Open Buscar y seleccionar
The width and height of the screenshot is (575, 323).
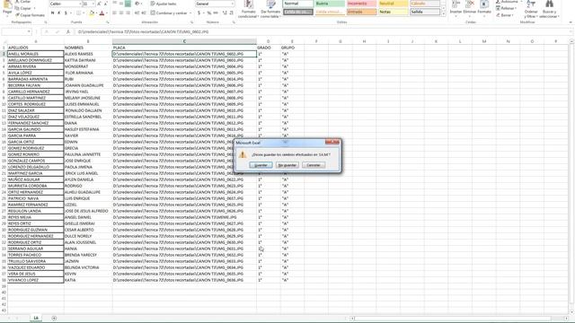click(549, 10)
